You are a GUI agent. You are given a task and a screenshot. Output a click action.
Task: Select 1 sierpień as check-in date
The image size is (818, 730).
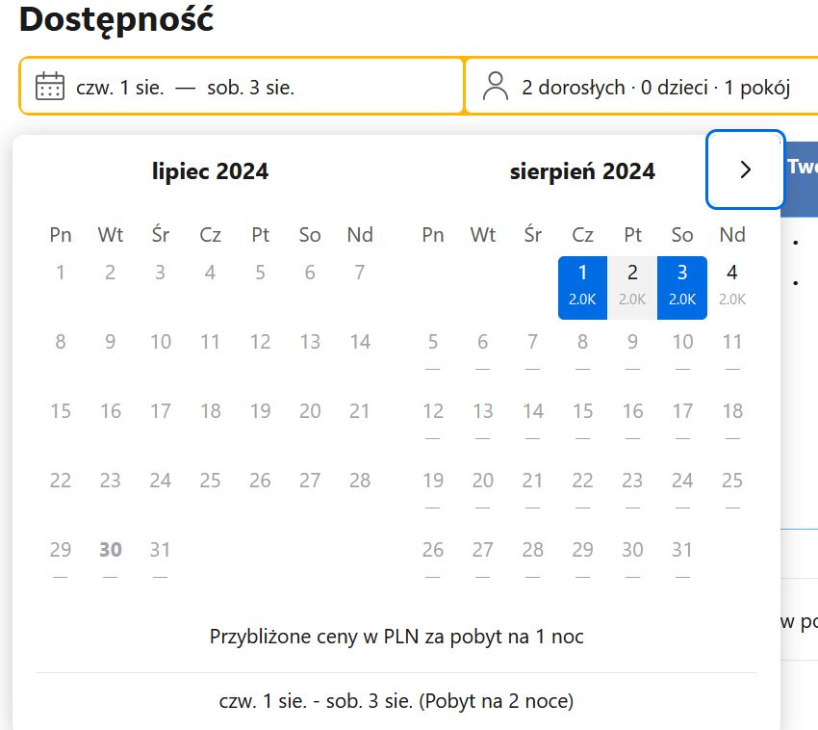[582, 287]
